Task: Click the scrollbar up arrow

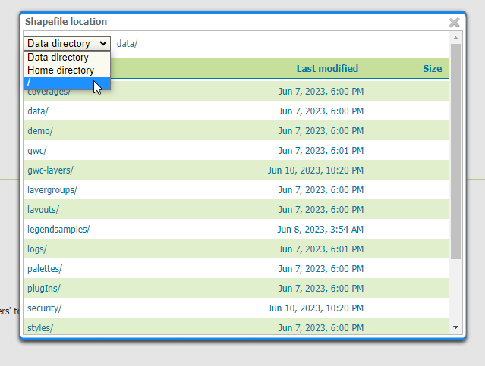Action: (455, 37)
